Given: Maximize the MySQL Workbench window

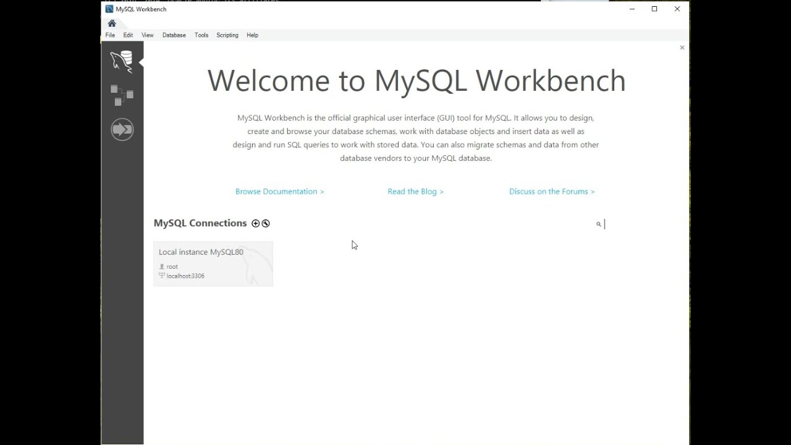Looking at the screenshot, I should coord(654,9).
